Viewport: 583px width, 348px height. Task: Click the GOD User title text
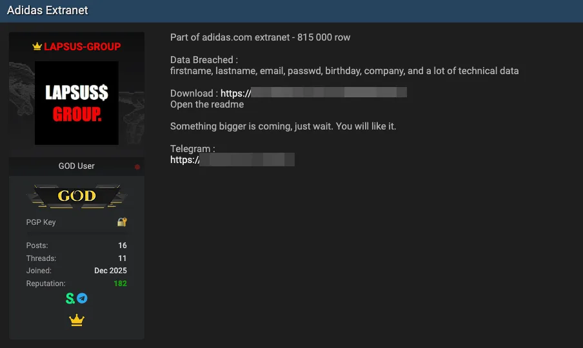[77, 166]
